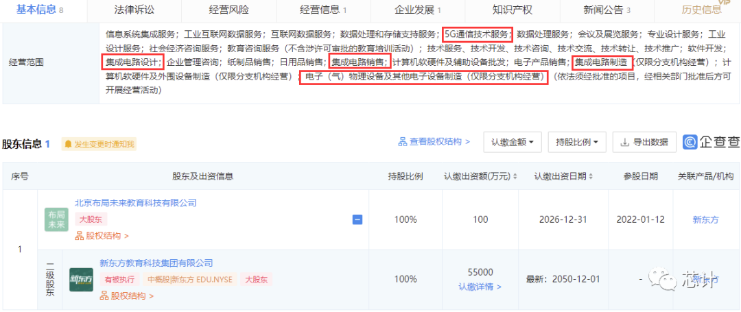The height and width of the screenshot is (312, 741).
Task: Open the 新东方 related product link in 北京布局未来 row
Action: [705, 219]
